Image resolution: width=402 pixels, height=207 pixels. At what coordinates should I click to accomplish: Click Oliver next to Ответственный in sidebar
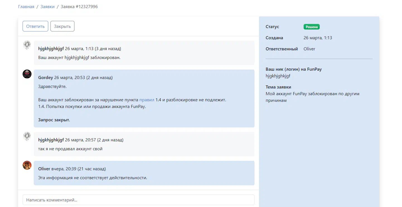pos(309,49)
